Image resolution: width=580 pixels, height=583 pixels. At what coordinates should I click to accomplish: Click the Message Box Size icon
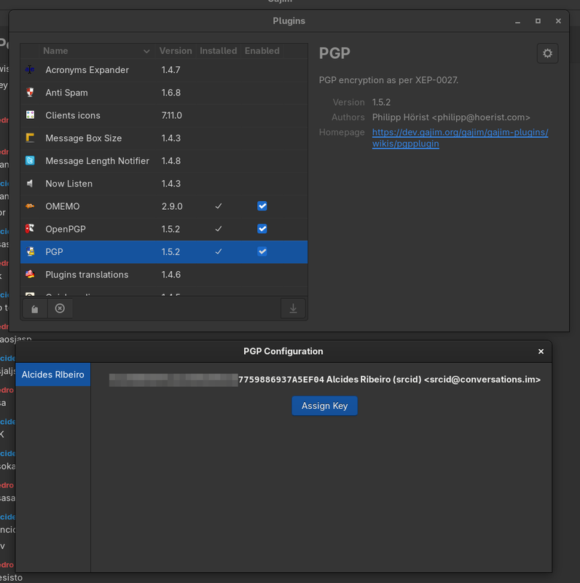tap(30, 138)
